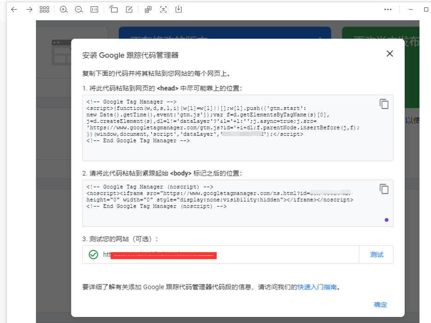Click the website URL test field
The image size is (431, 323).
[221, 254]
